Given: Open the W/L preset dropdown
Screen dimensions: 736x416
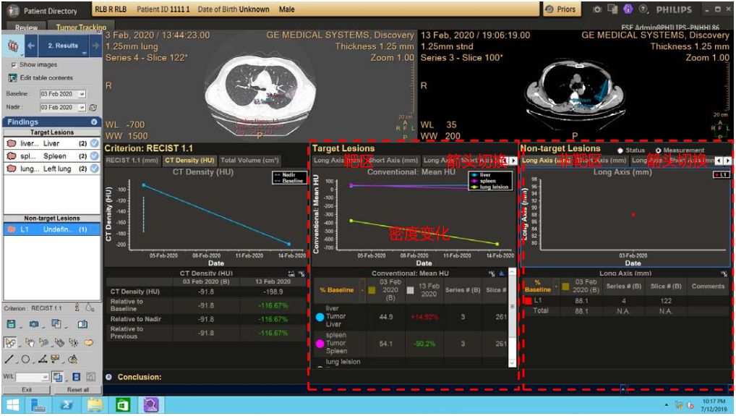Looking at the screenshot, I should point(45,377).
